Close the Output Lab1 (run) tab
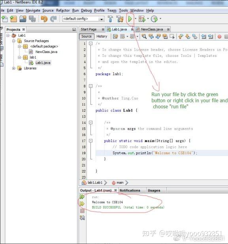The image size is (228, 244). click(x=115, y=190)
